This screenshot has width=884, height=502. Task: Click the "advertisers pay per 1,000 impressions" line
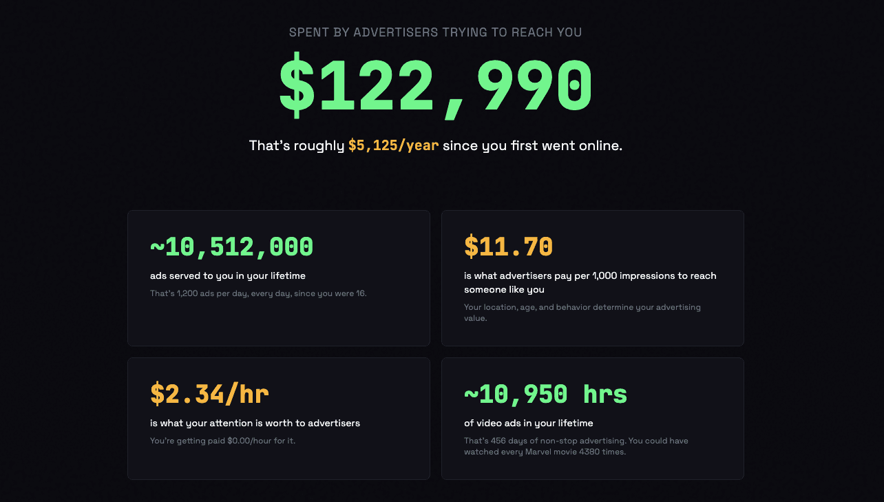pyautogui.click(x=590, y=276)
